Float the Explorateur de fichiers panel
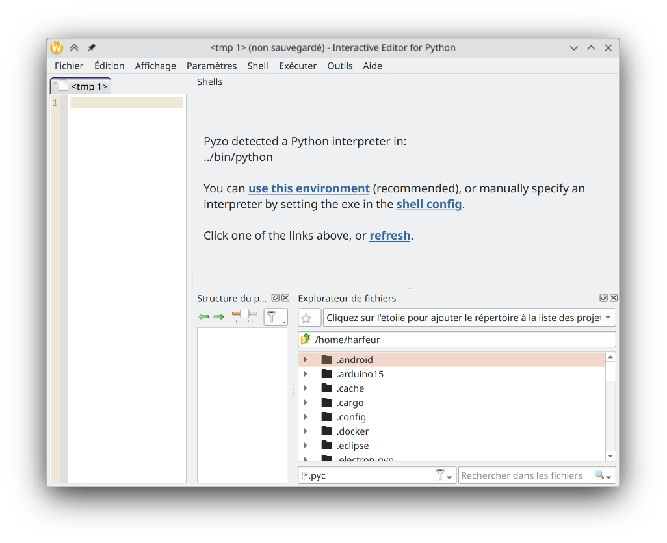Viewport: 667px width, 543px height. click(604, 298)
